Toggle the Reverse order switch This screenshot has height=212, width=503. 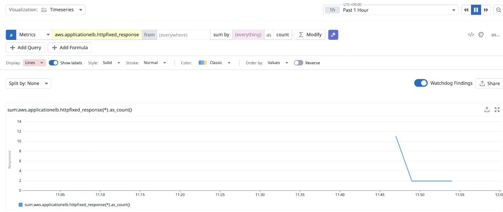298,63
